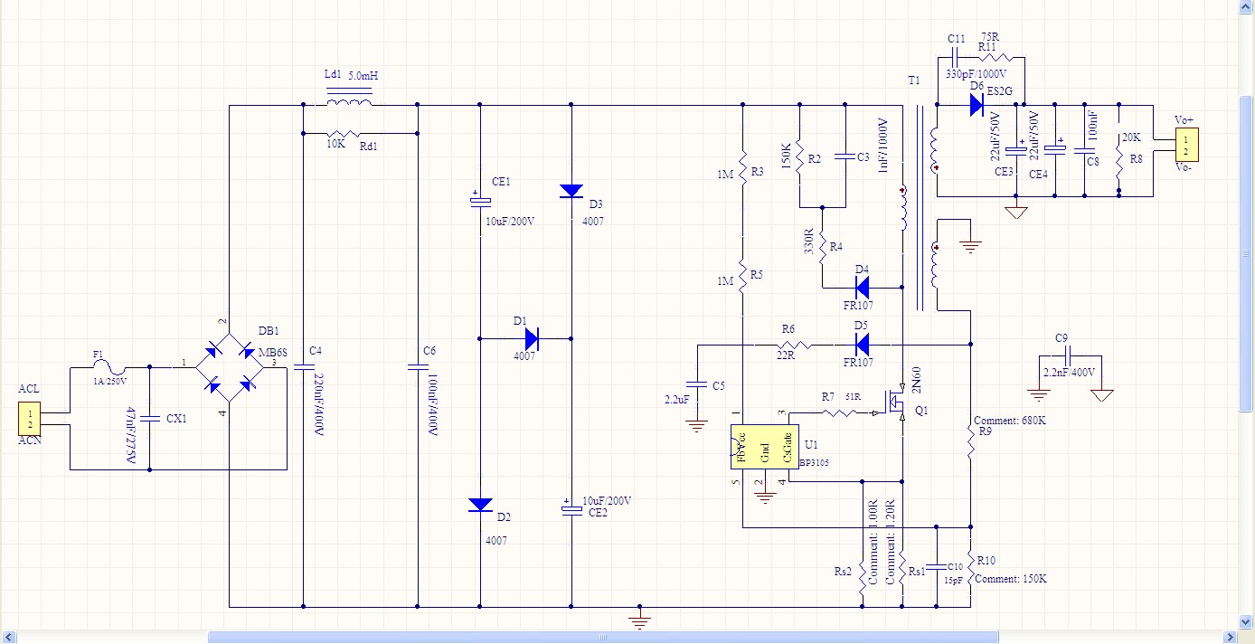Click the '2.2nF/400V' value text
Viewport: 1255px width, 644px height.
[1069, 372]
